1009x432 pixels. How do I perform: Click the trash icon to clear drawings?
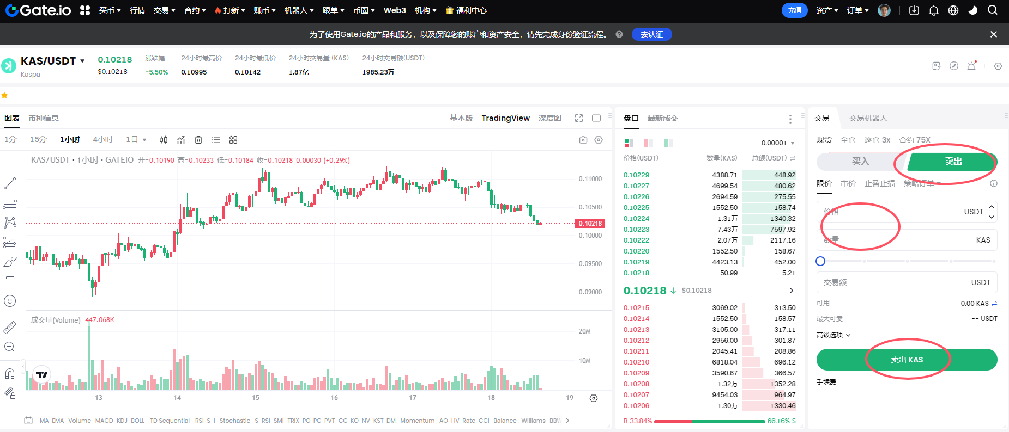pyautogui.click(x=198, y=140)
